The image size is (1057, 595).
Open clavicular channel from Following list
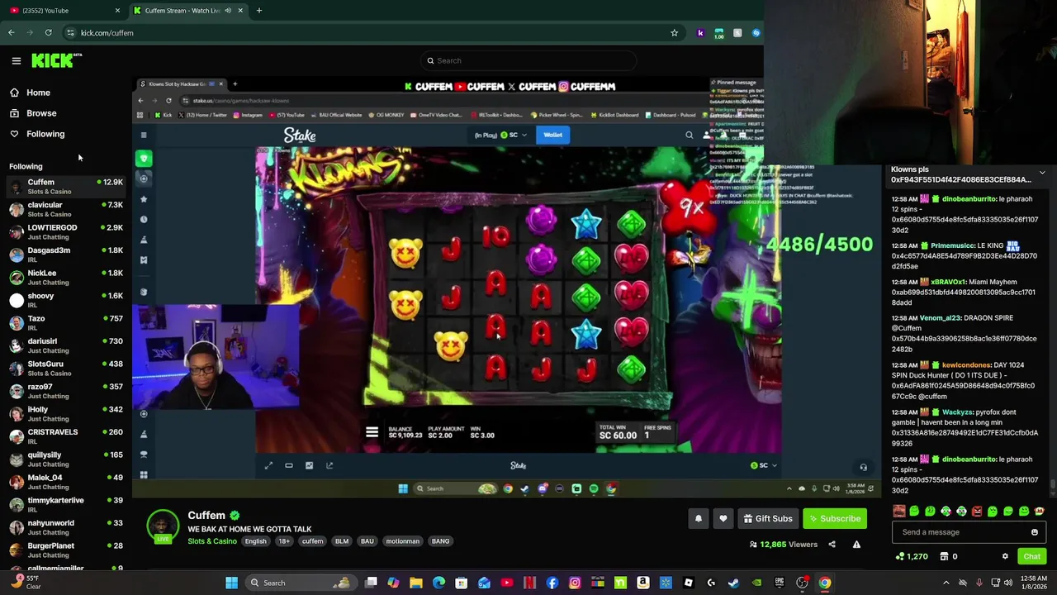pos(66,209)
